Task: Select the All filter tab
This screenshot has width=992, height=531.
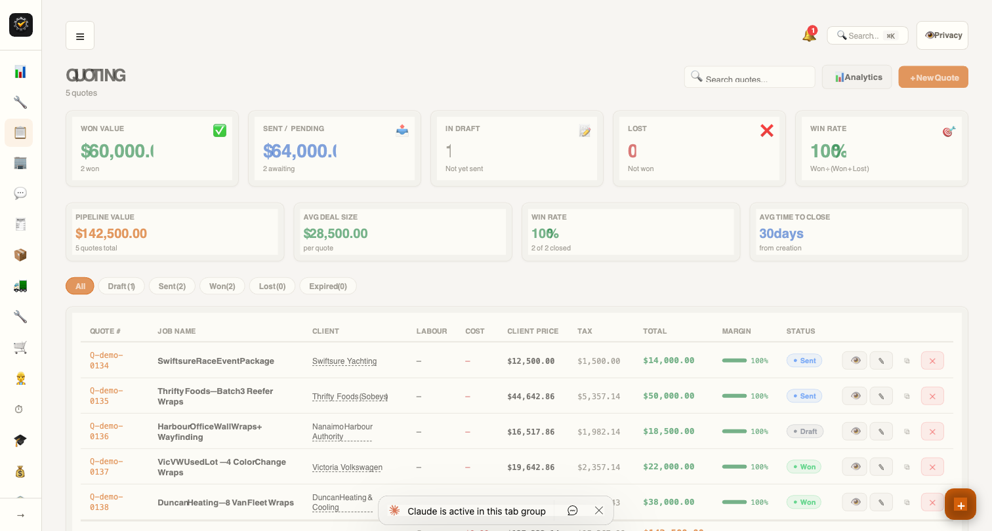Action: point(80,286)
